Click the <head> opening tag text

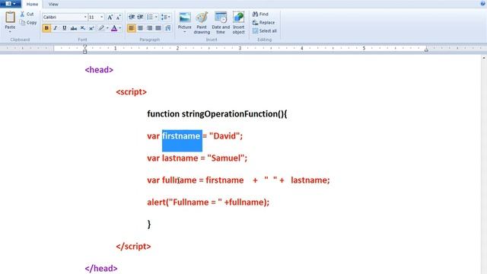point(99,69)
